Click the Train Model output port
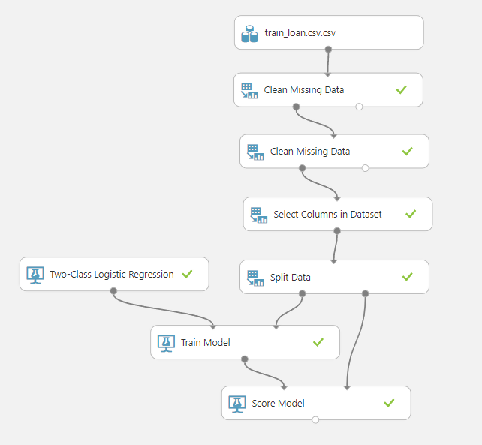The height and width of the screenshot is (445, 482). (x=245, y=359)
